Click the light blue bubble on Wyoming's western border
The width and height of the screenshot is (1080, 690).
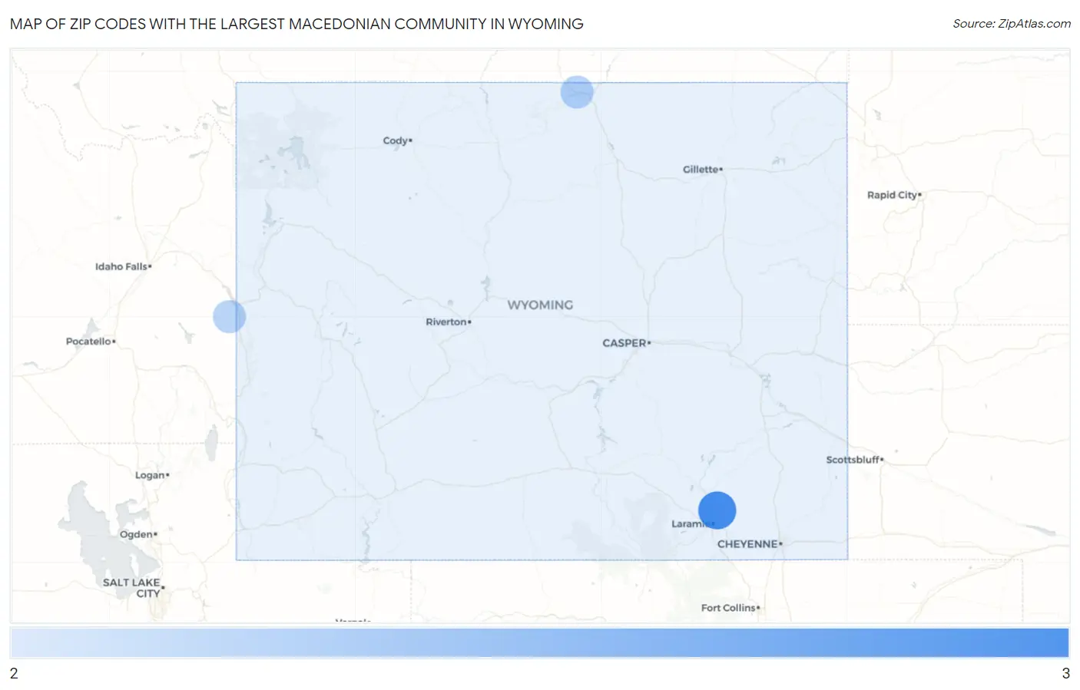pyautogui.click(x=229, y=316)
